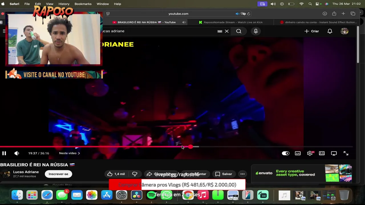Open Spotlight search in menu bar
365x205 pixels.
[310, 4]
